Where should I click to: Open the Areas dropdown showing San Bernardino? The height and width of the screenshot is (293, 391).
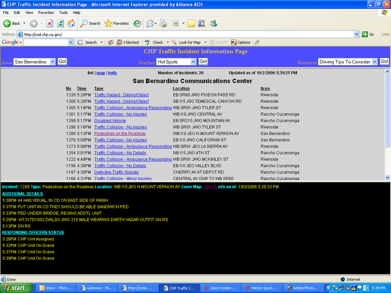coord(34,62)
